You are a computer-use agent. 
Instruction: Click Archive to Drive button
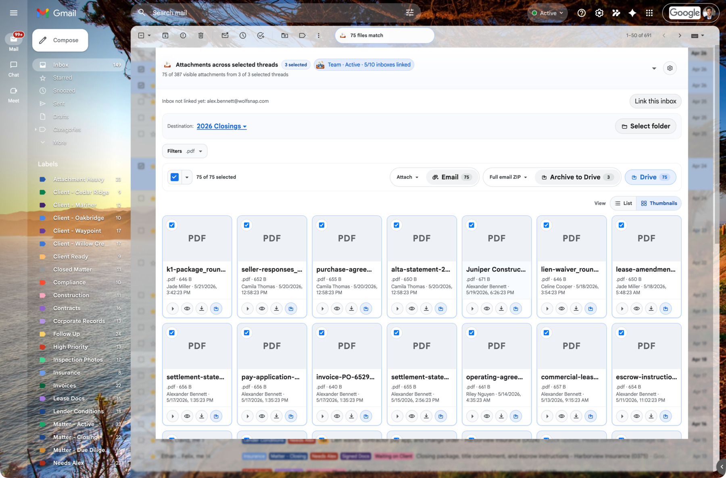tap(578, 177)
